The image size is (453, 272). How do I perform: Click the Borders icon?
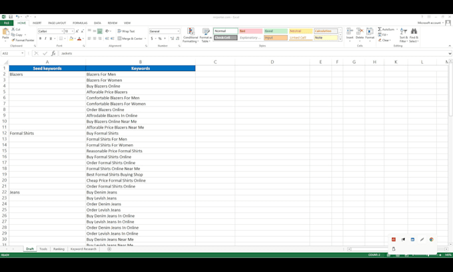pos(61,39)
